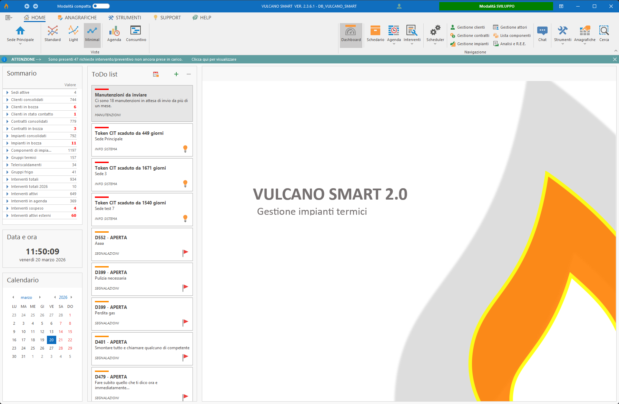This screenshot has height=404, width=619.
Task: Open the SUPPORT menu
Action: point(167,17)
